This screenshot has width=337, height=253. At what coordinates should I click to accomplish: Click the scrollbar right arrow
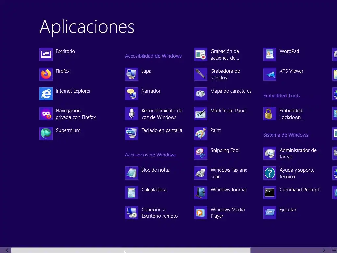click(x=324, y=250)
